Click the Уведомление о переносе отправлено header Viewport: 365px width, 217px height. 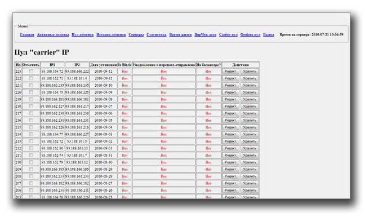pos(164,65)
